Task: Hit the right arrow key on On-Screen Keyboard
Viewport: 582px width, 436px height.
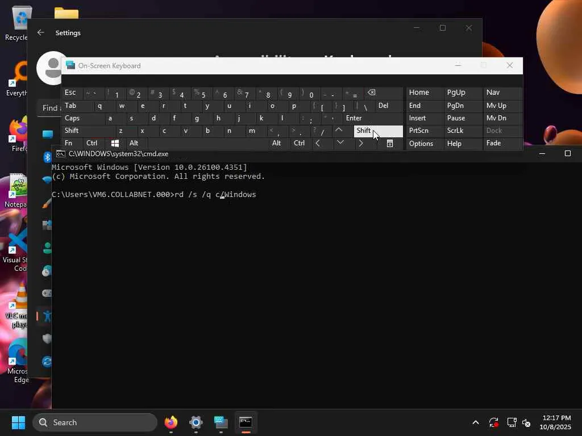Action: 361,143
